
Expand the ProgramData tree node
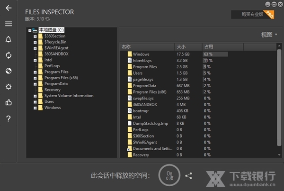(x=35, y=84)
